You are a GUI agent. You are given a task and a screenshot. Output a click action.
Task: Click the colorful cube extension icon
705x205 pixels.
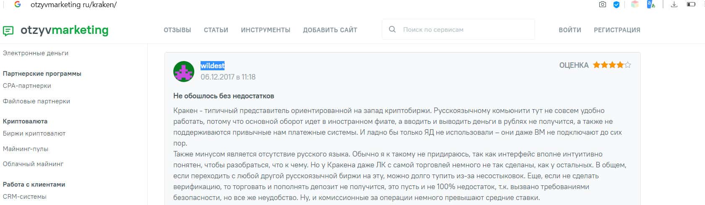pyautogui.click(x=635, y=5)
